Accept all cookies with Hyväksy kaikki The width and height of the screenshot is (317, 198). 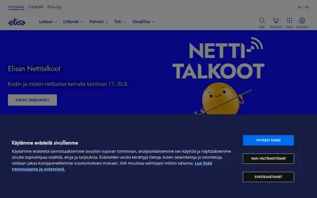(x=268, y=140)
